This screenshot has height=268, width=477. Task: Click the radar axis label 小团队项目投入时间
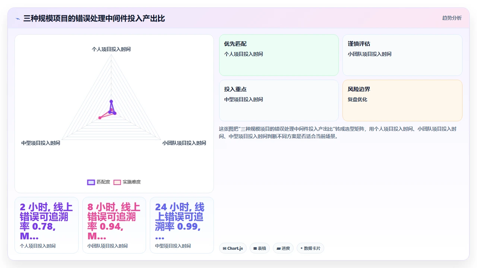(x=184, y=143)
